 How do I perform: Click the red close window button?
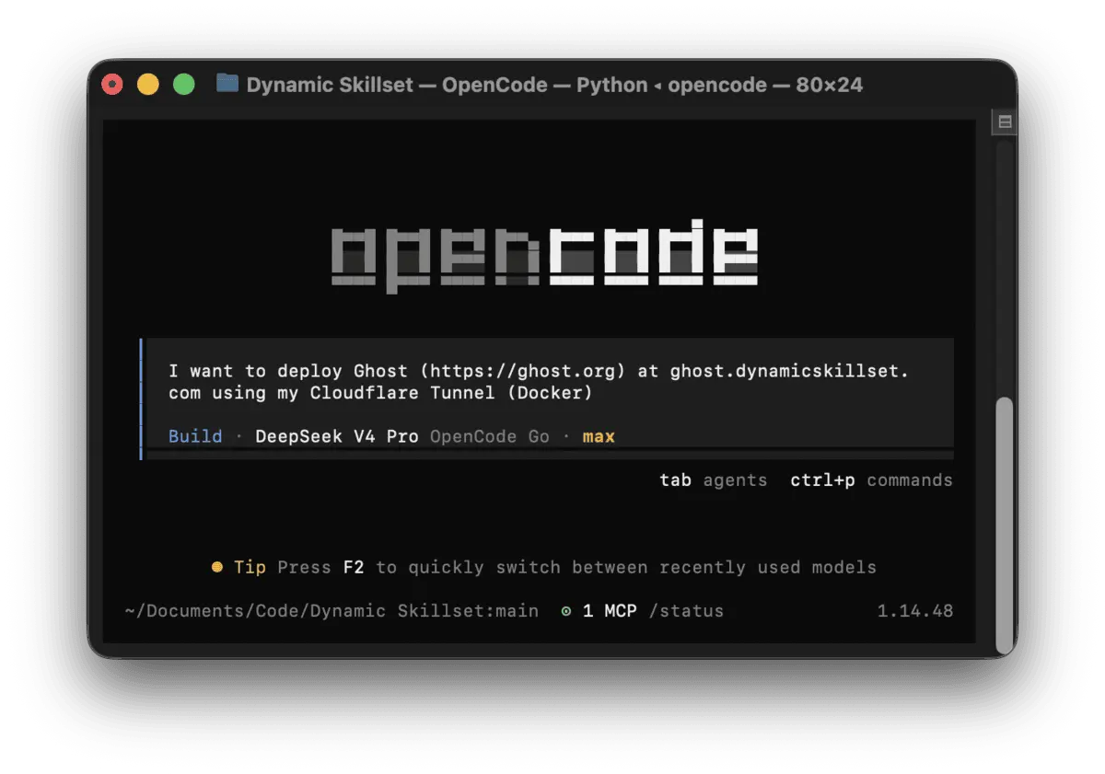[x=112, y=85]
